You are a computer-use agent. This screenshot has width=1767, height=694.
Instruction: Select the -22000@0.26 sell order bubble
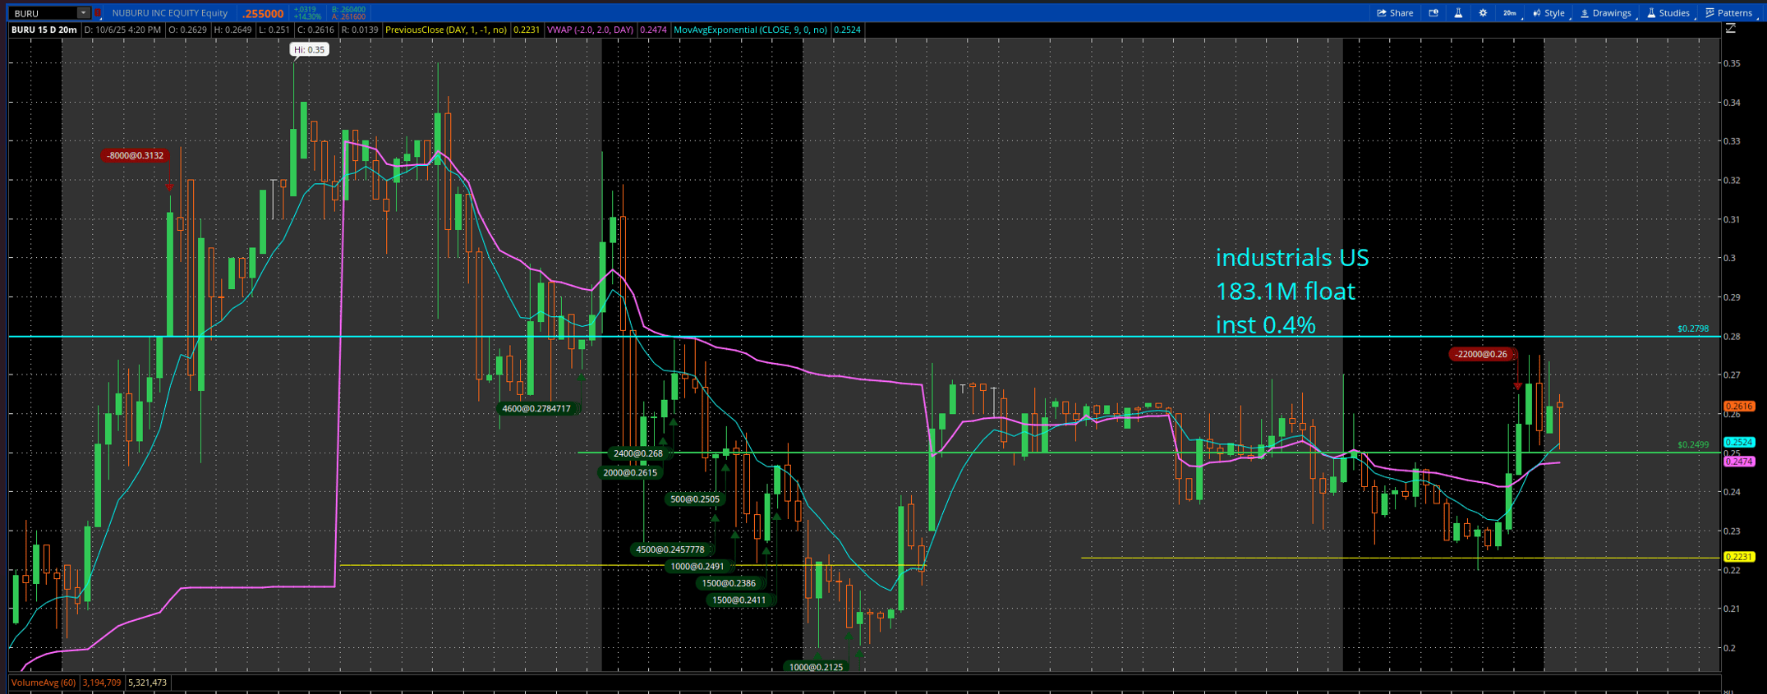point(1482,354)
